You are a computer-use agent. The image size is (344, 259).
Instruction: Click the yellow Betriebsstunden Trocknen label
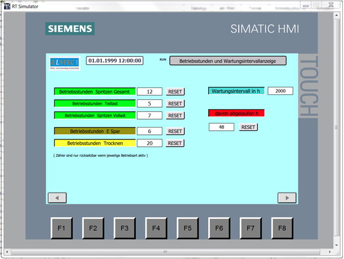tap(95, 143)
